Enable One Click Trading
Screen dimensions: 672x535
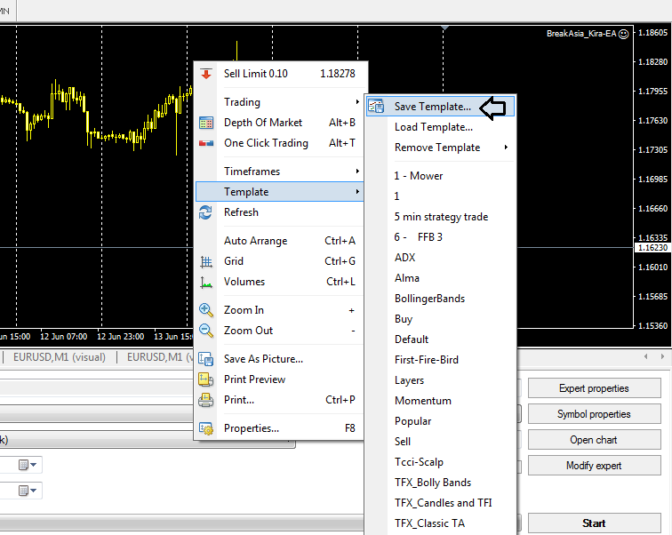pos(266,143)
